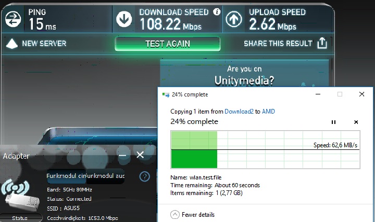Screen dimensions: 375x222
Task: Click the New Server triangle icon
Action: pyautogui.click(x=11, y=44)
